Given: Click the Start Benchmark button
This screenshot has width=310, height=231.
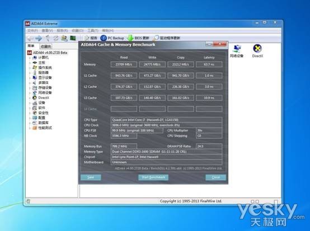Looking at the screenshot, I should pos(153,177).
